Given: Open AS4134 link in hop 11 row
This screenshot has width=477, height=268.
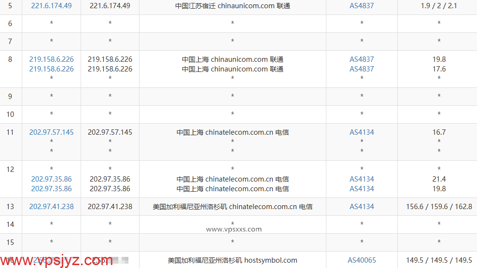Looking at the screenshot, I should coord(362,132).
